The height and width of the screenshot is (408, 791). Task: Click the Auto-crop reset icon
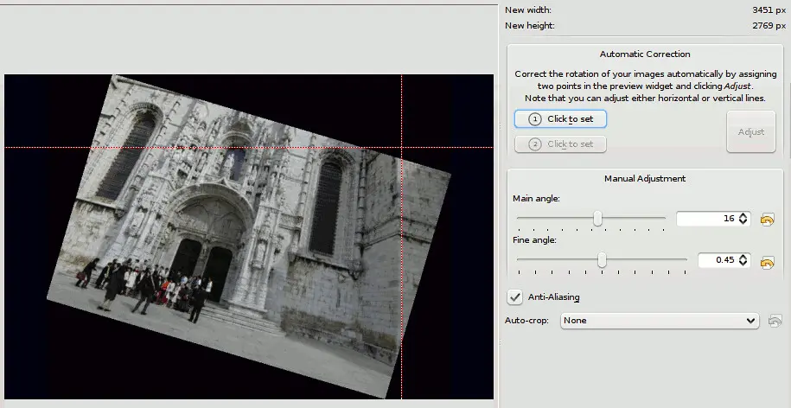click(x=775, y=321)
